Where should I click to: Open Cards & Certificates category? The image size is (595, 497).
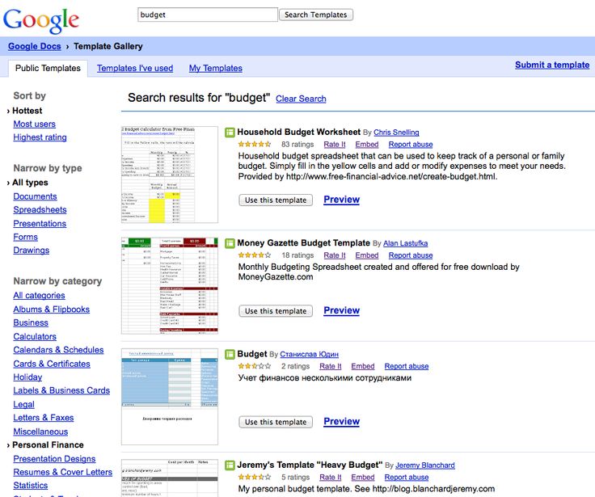52,364
